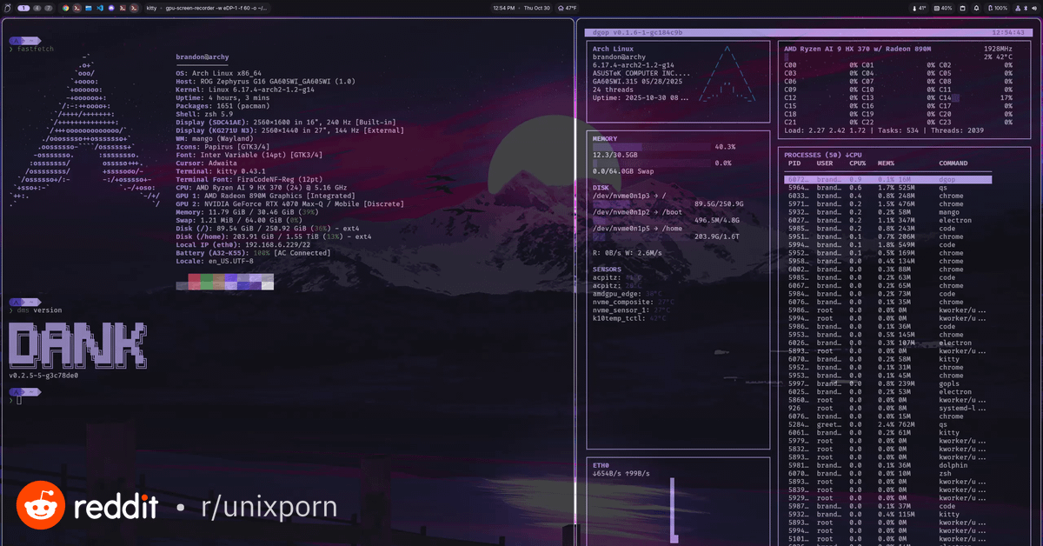Image resolution: width=1043 pixels, height=546 pixels.
Task: Switch to workspace 1 pill
Action: pos(23,8)
